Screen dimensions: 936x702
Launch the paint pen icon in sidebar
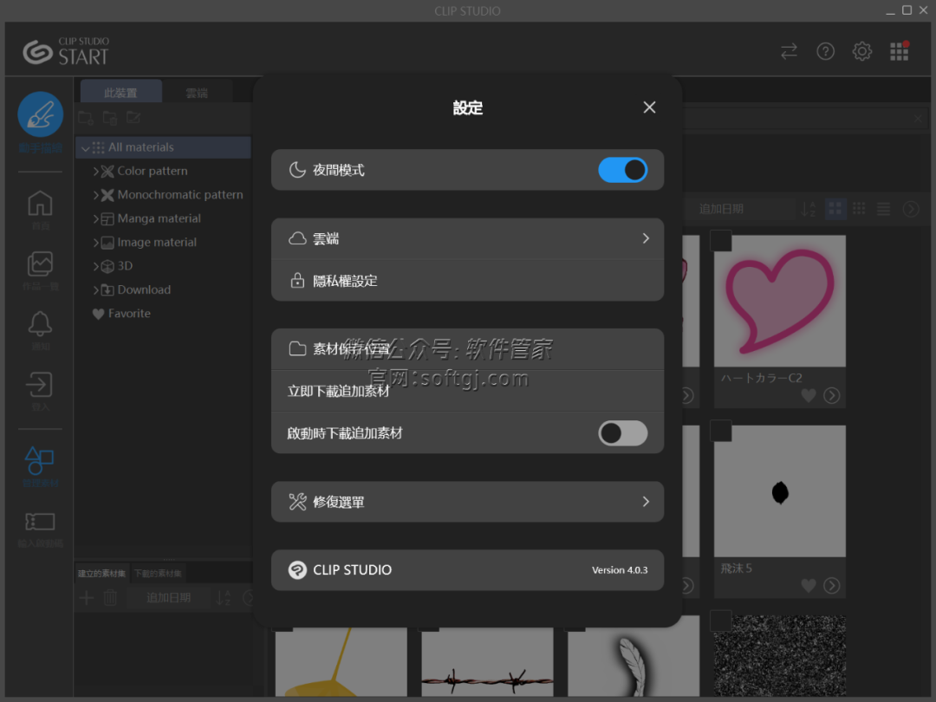pos(41,115)
